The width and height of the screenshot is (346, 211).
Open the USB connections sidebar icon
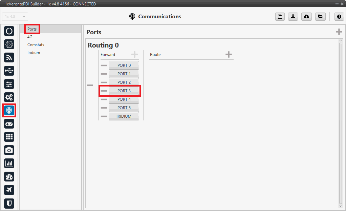coord(9,71)
